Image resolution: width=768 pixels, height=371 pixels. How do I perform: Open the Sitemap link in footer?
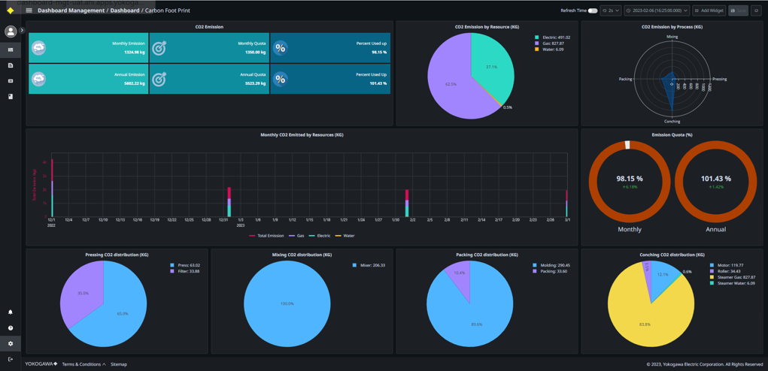click(x=119, y=364)
